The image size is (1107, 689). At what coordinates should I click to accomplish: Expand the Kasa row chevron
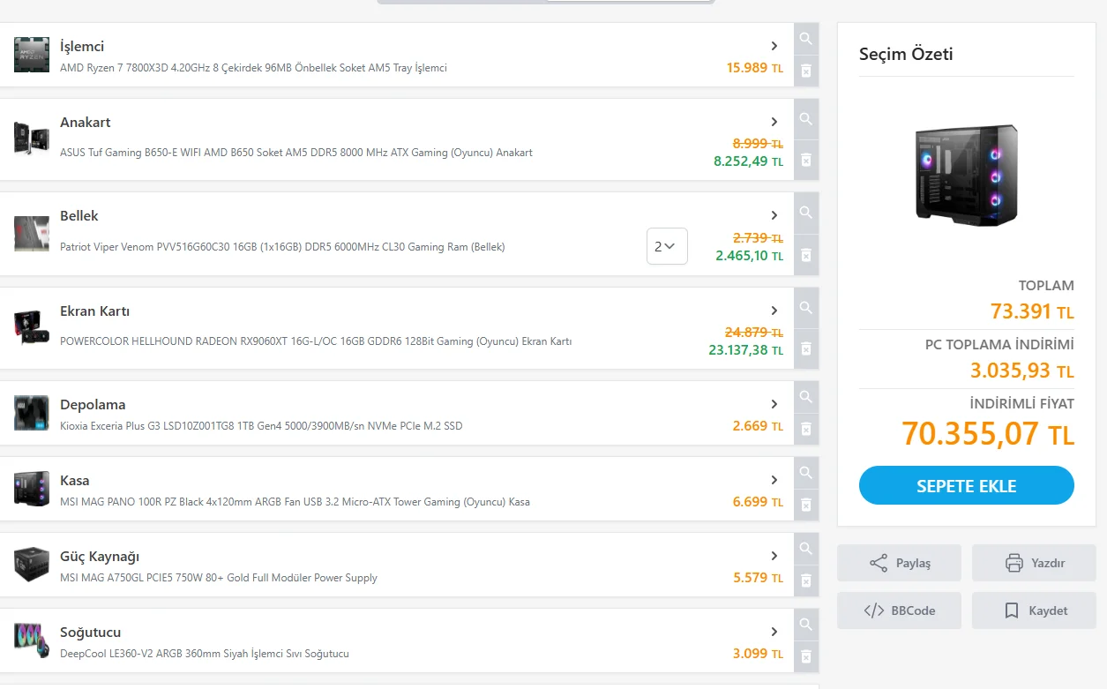coord(774,480)
